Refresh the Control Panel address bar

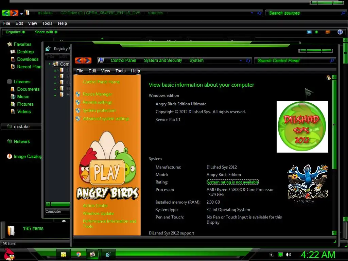point(248,60)
